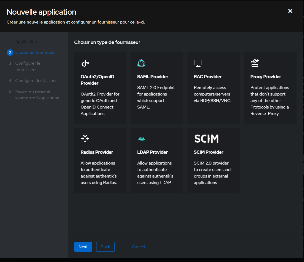The height and width of the screenshot is (262, 304).
Task: Go back with the Back button
Action: pyautogui.click(x=105, y=247)
